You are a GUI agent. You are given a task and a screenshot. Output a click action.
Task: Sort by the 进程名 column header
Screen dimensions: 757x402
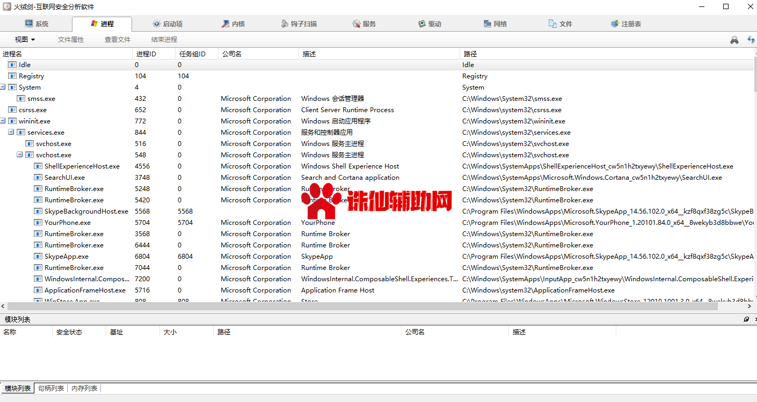(66, 54)
